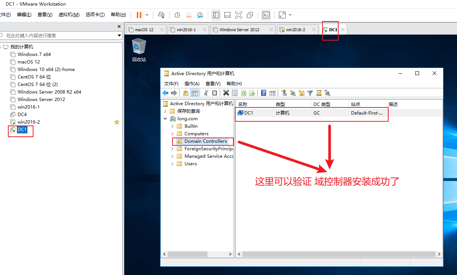Open the Active Directory 查看(V) menu
Image resolution: width=457 pixels, height=275 pixels.
pos(213,84)
